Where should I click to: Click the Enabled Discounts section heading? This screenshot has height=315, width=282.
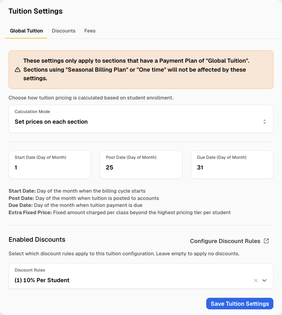click(37, 239)
